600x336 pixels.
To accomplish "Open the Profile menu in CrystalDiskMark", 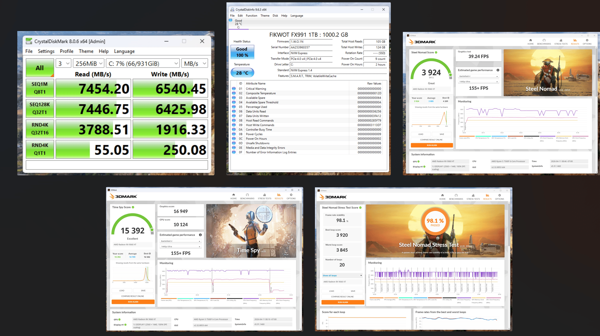I will (67, 51).
